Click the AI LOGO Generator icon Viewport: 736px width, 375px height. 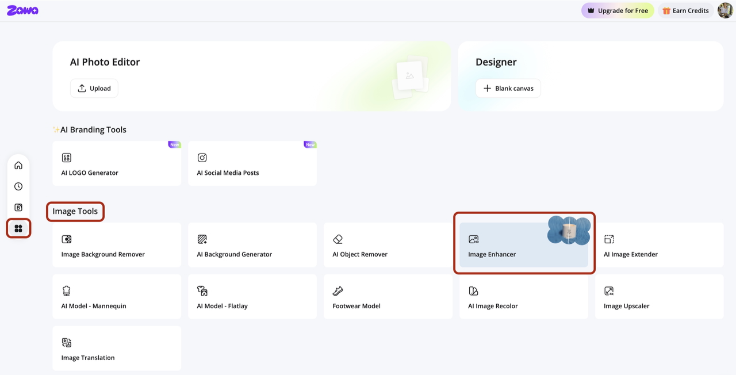pyautogui.click(x=67, y=158)
